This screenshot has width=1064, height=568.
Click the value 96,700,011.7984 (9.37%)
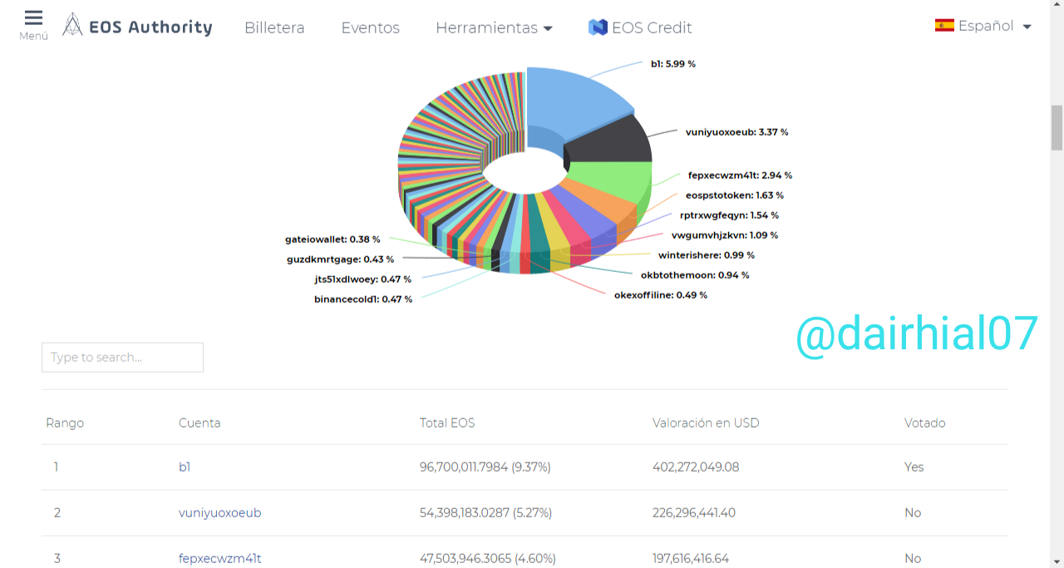click(x=485, y=467)
